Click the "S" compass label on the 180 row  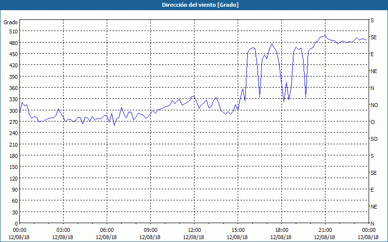pos(372,156)
